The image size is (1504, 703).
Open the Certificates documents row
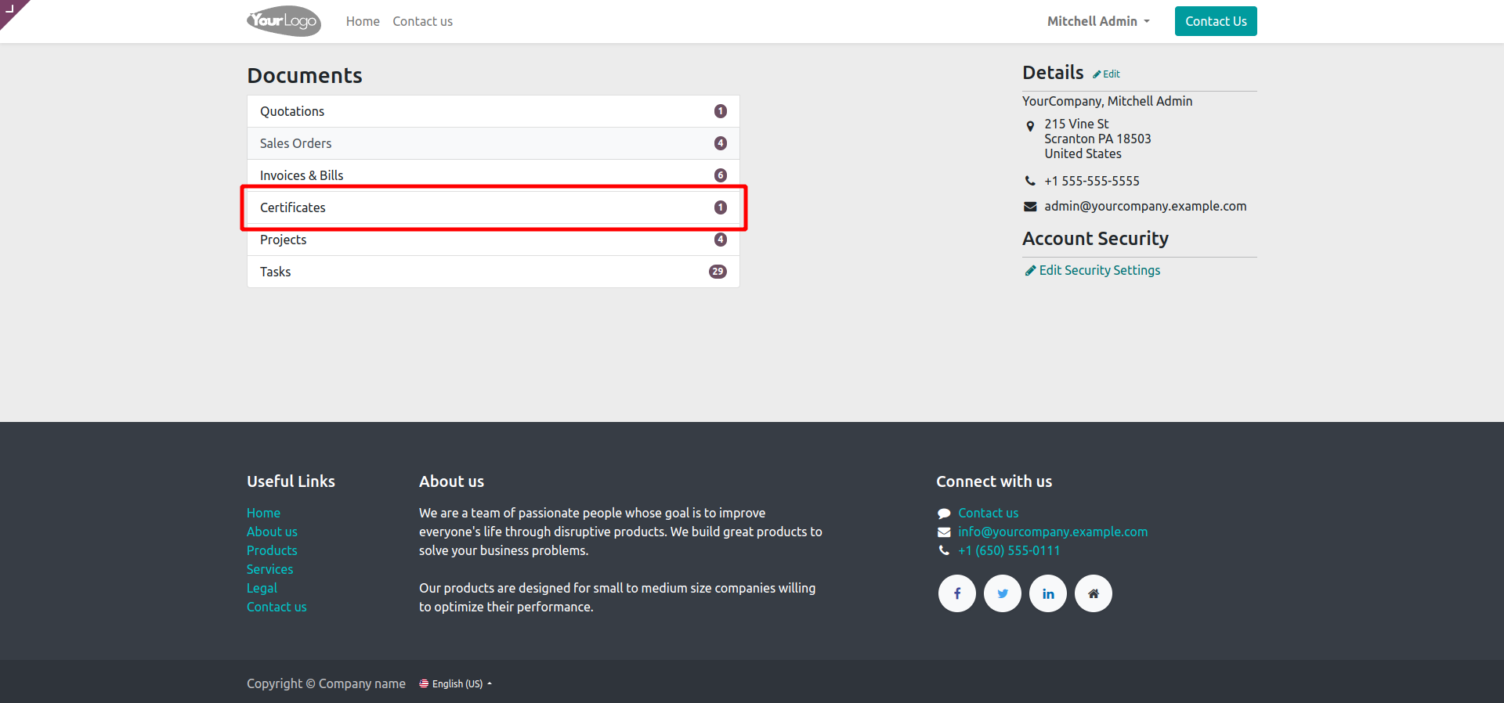[x=493, y=207]
